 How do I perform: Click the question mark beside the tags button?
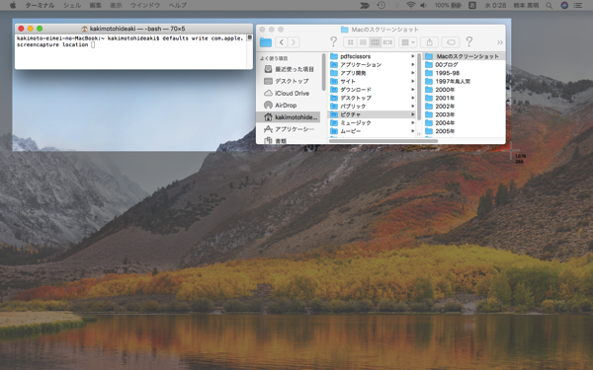(468, 41)
